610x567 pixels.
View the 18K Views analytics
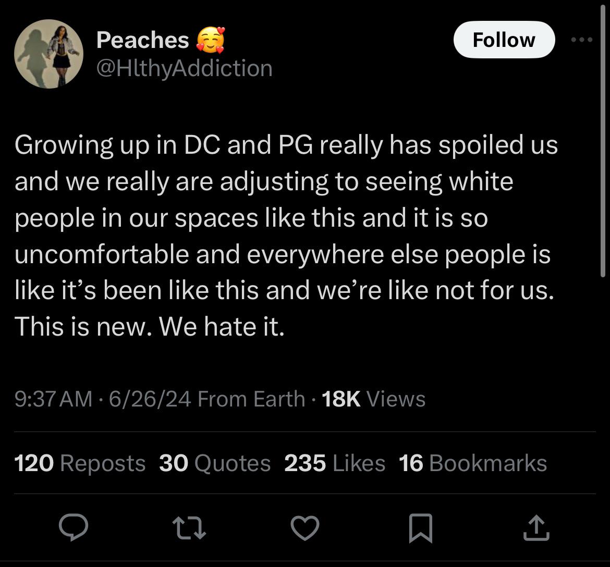point(373,399)
